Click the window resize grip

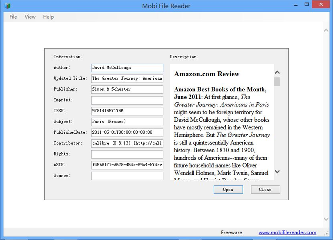pos(326,233)
